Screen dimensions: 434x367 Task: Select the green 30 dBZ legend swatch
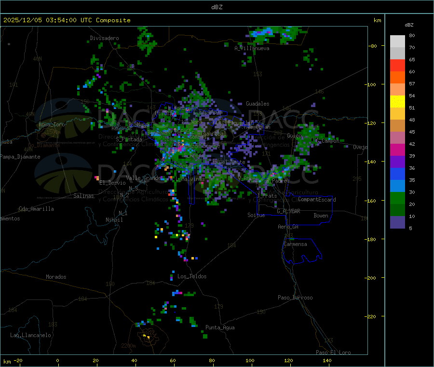coord(397,198)
